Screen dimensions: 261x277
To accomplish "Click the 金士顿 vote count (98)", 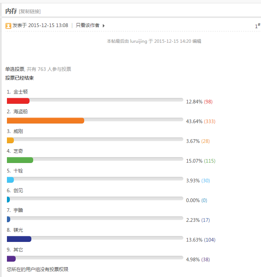I will pos(208,102).
